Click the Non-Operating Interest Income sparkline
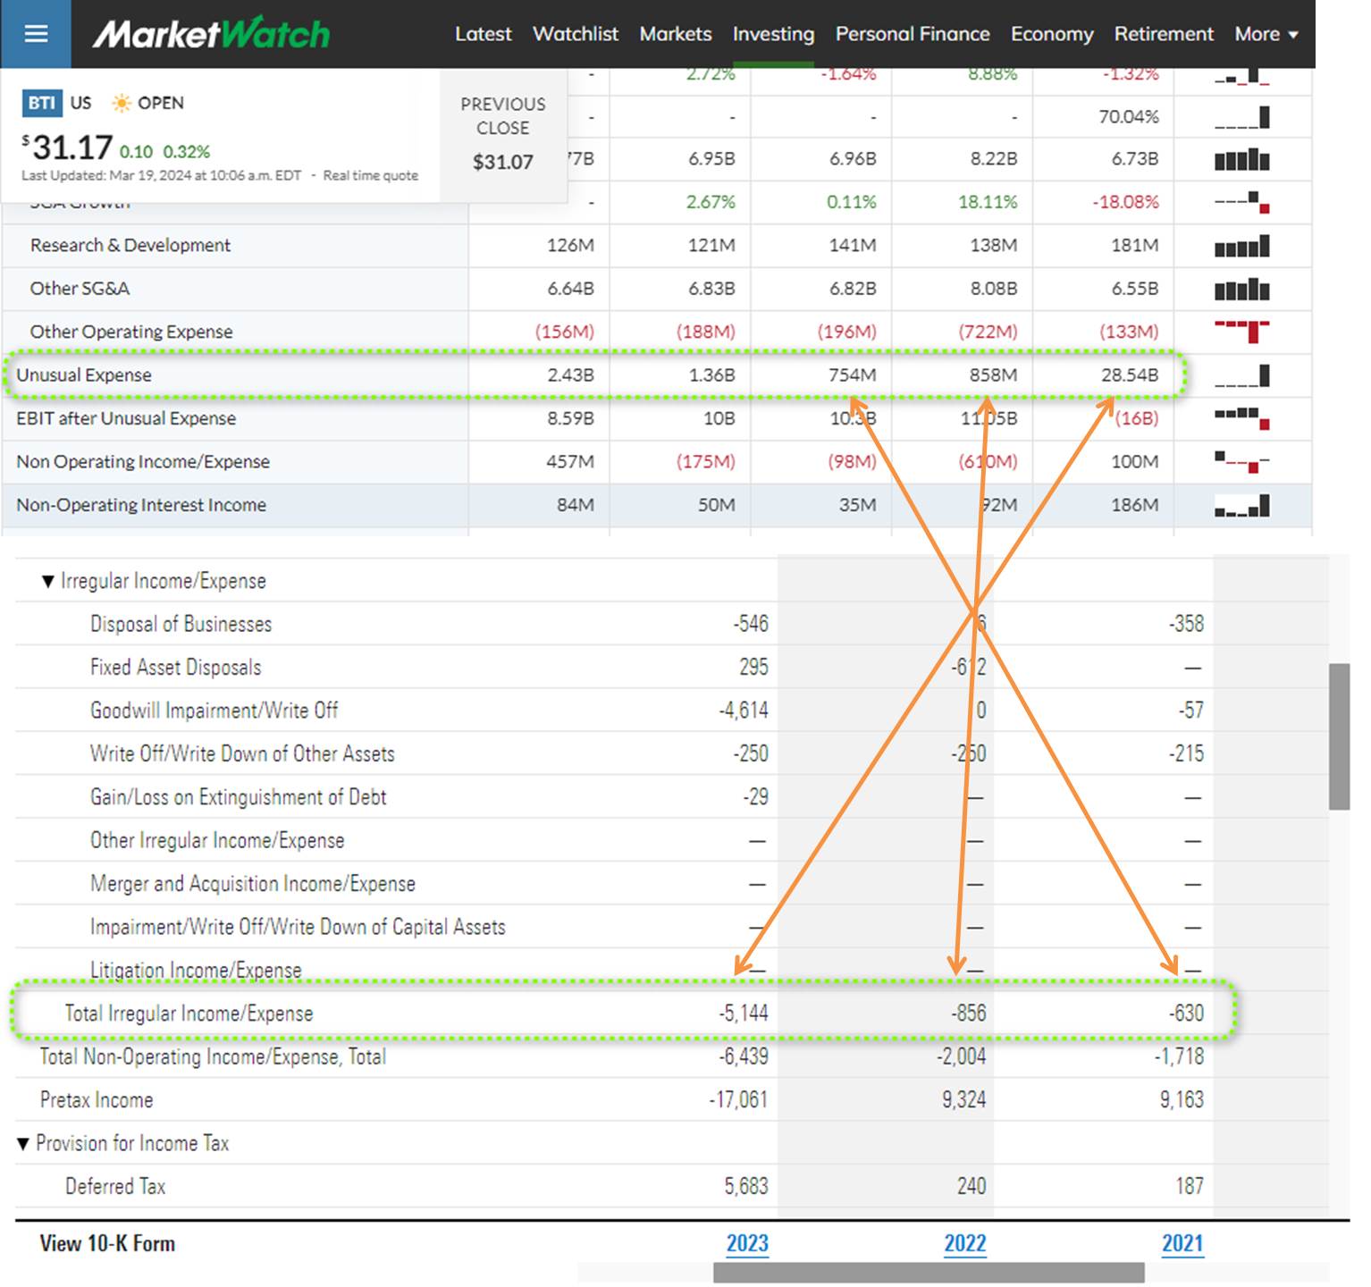Viewport: 1371px width, 1287px height. pos(1241,505)
